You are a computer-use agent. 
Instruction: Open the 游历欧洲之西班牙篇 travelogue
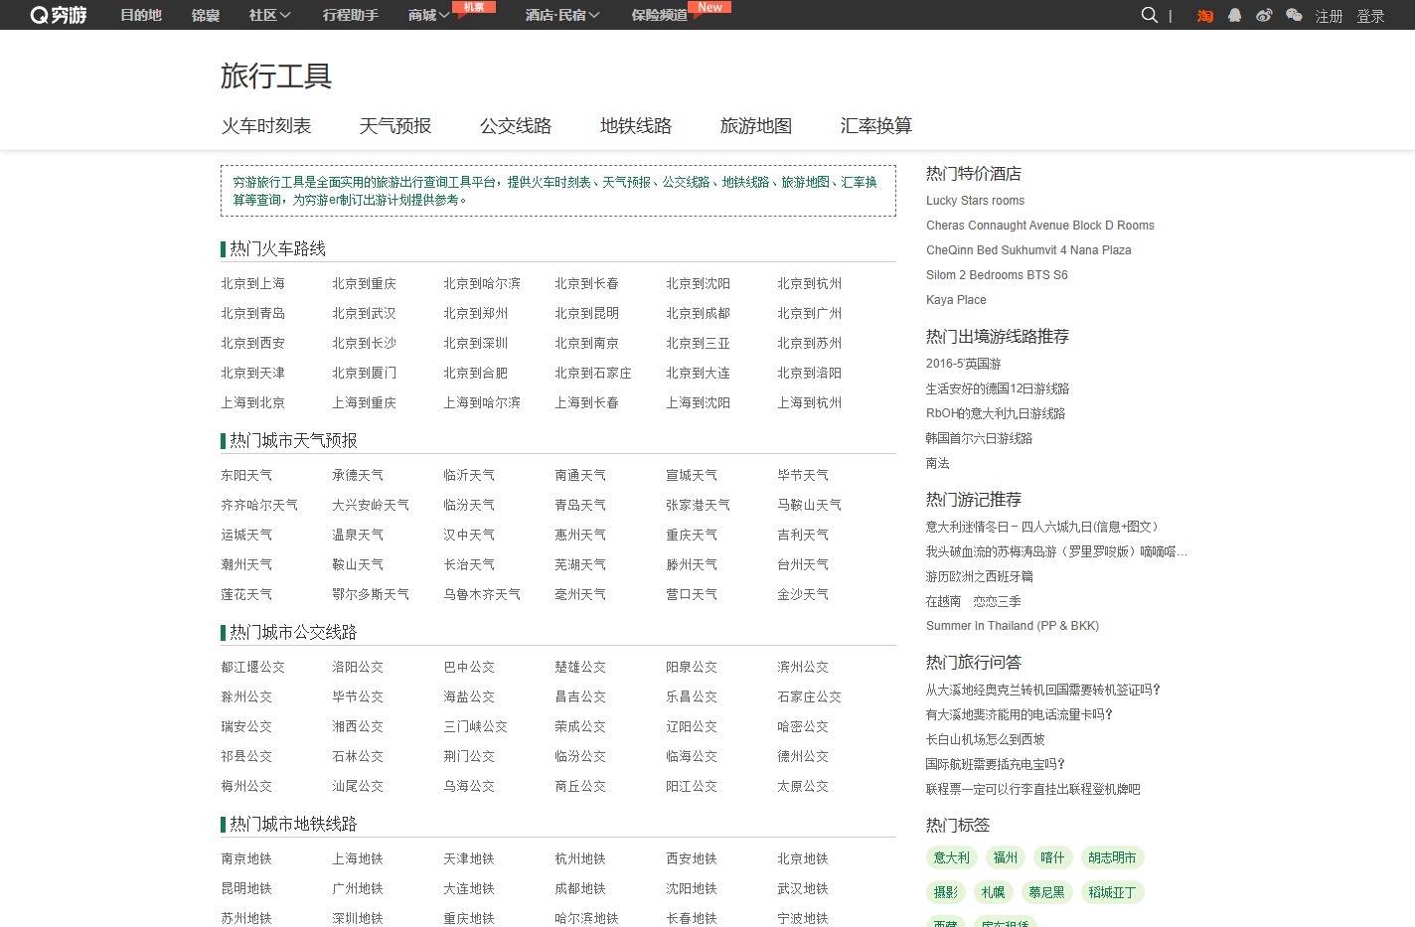coord(979,576)
